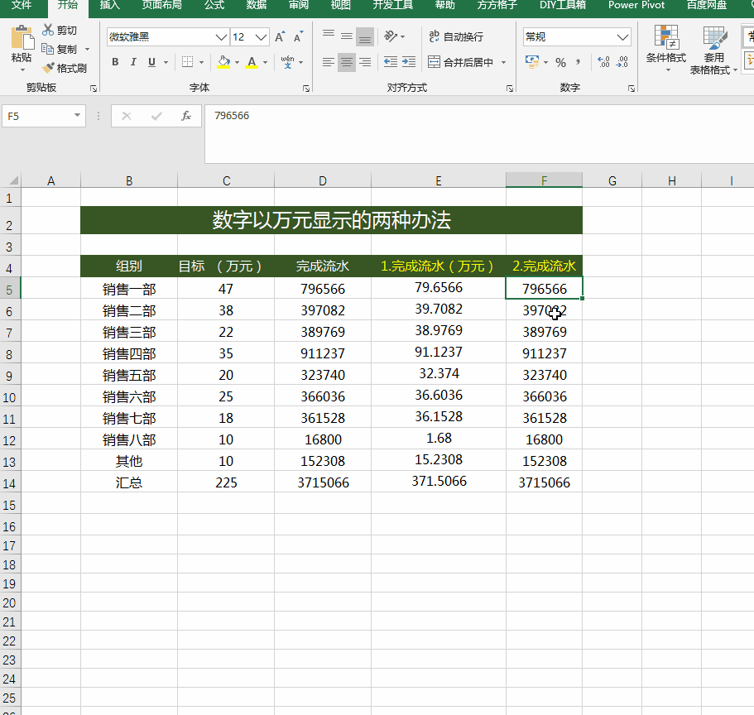Click the Copy (复制) icon
754x715 pixels.
point(48,49)
